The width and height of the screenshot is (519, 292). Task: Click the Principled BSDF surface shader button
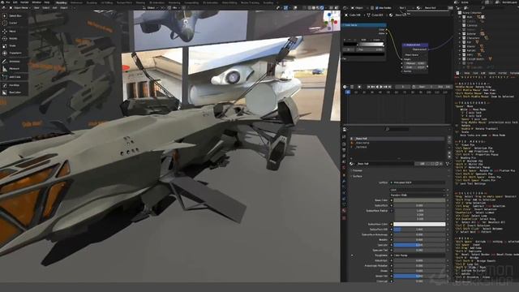point(418,182)
